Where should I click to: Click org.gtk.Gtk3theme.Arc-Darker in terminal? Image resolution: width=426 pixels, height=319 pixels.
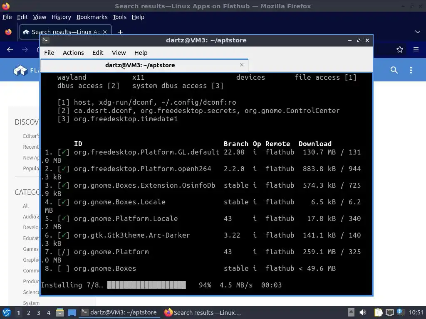tap(132, 236)
